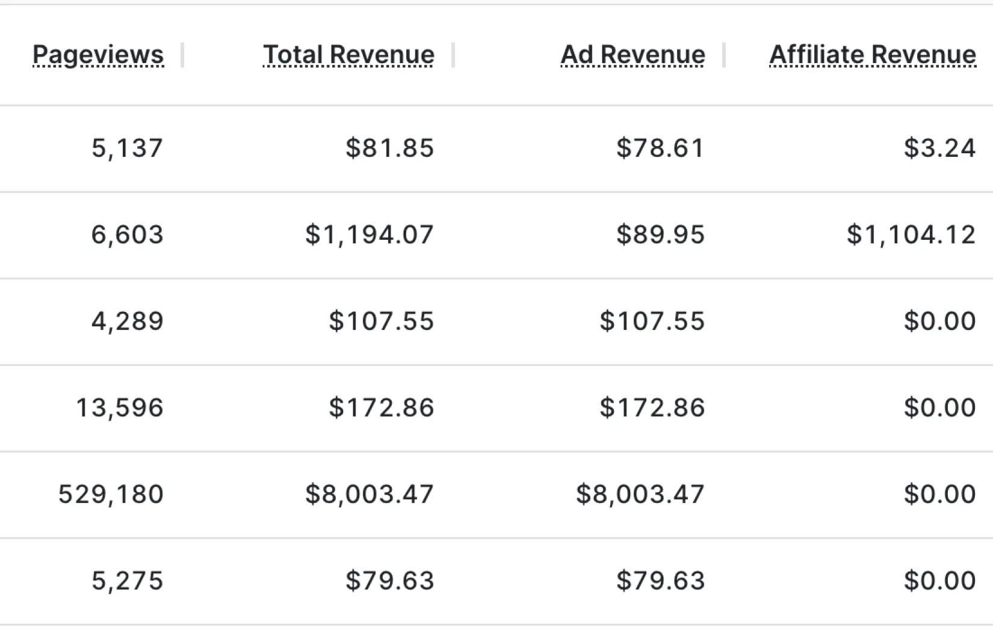
Task: Click the $172.86 value under Ad Revenue
Action: [x=652, y=408]
